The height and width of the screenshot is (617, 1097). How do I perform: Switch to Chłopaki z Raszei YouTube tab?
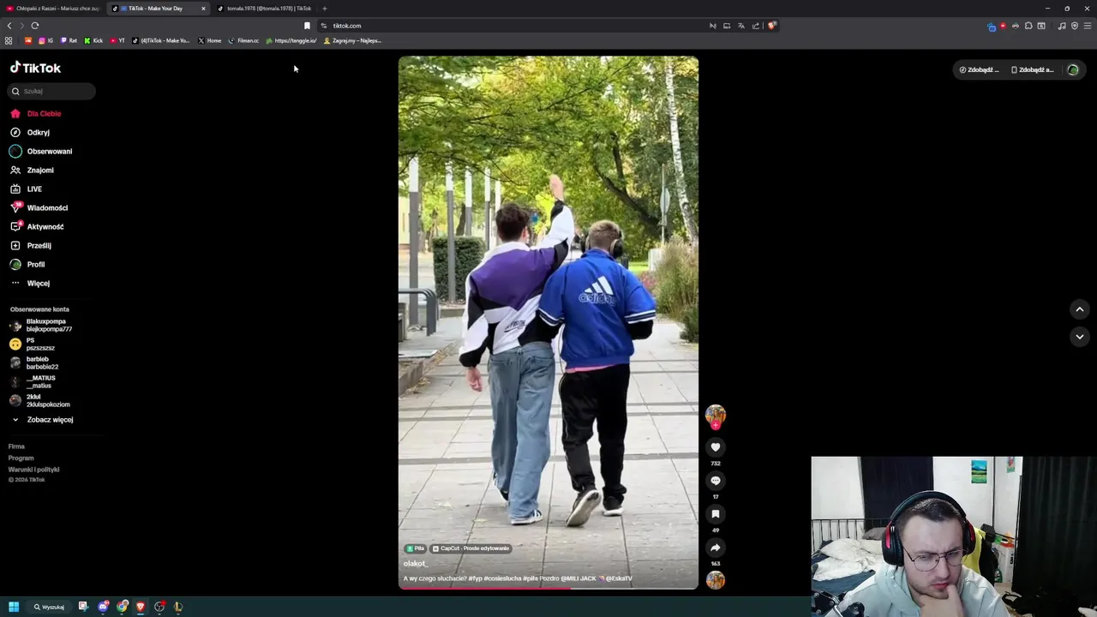click(53, 9)
